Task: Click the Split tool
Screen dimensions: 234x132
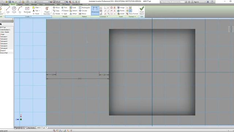Action: point(64,14)
